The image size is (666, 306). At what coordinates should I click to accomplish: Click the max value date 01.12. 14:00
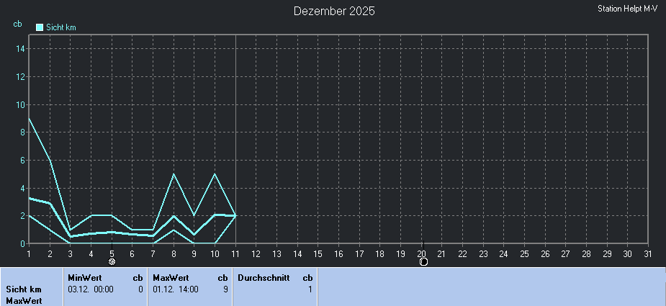tap(176, 289)
